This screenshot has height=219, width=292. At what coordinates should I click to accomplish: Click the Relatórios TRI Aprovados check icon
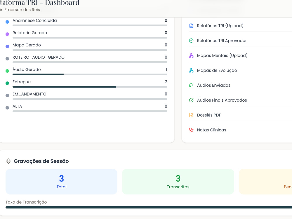(x=191, y=41)
